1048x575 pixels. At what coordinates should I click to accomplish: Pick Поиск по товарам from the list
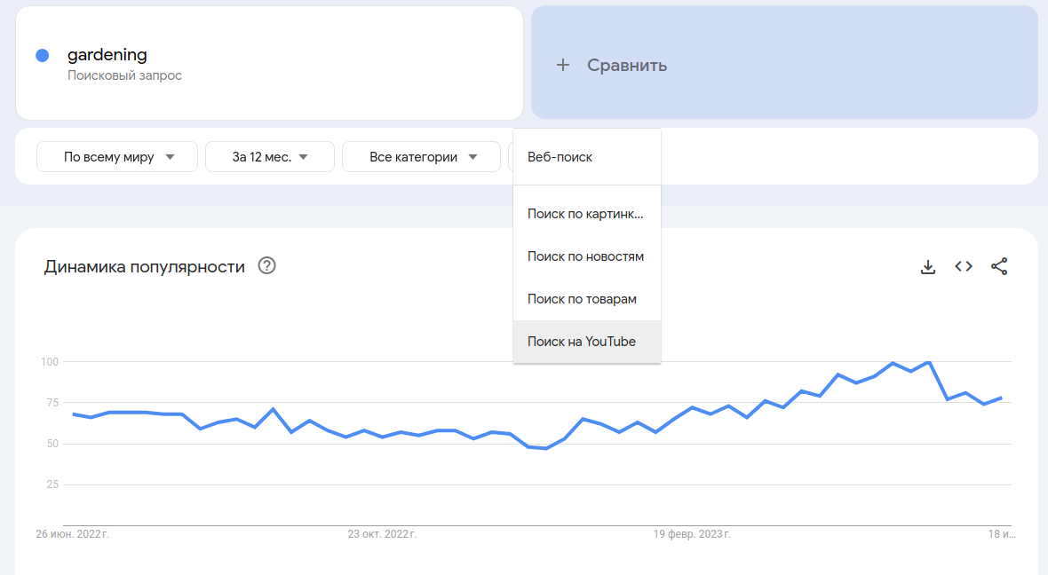point(582,299)
